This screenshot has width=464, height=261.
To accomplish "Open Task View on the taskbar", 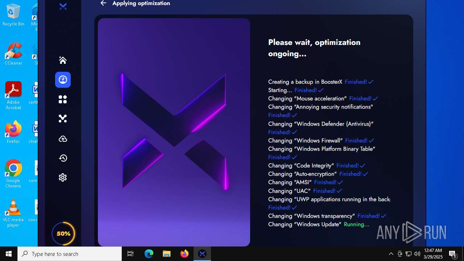I will pos(130,254).
